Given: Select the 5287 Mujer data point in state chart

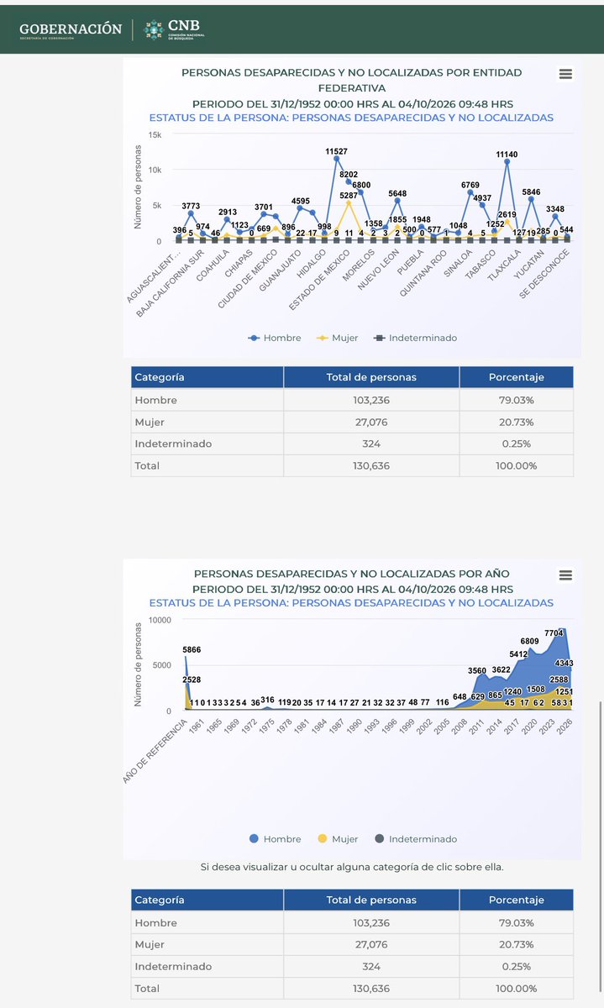Looking at the screenshot, I should (x=349, y=202).
